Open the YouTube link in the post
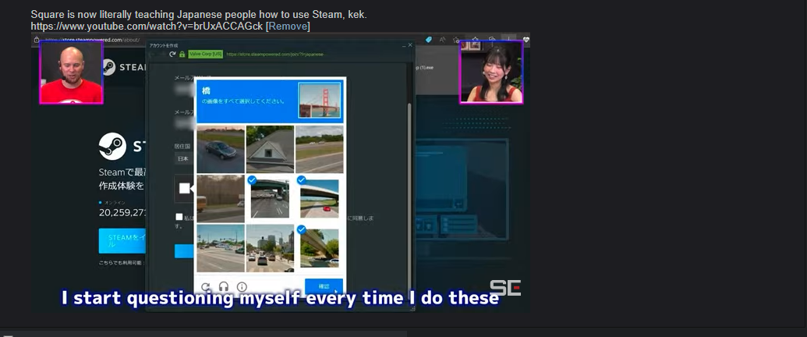807x337 pixels. [x=147, y=26]
